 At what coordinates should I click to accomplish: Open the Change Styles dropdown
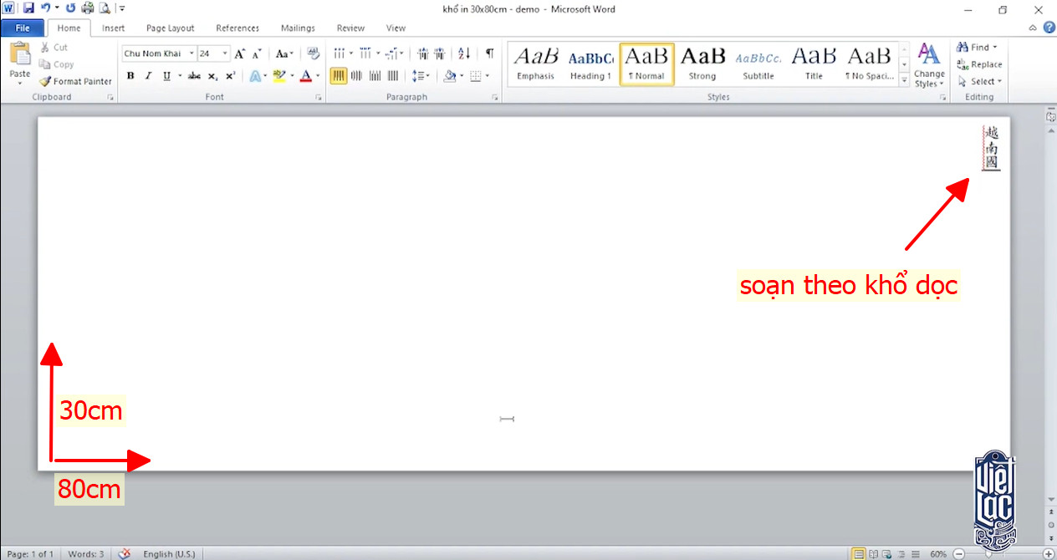[929, 65]
